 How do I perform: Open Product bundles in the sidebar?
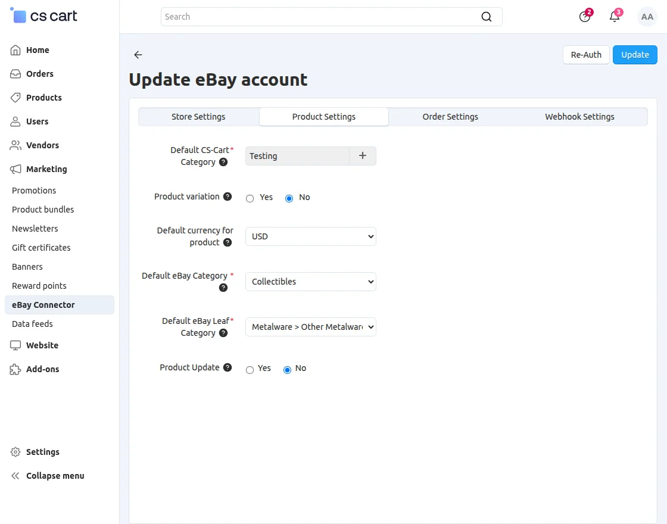point(43,209)
